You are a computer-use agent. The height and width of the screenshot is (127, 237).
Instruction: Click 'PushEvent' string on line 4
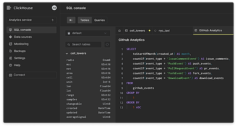pos(176,63)
